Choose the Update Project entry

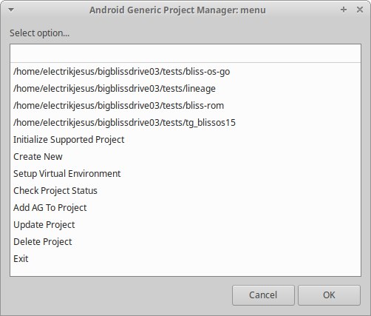pyautogui.click(x=185, y=224)
